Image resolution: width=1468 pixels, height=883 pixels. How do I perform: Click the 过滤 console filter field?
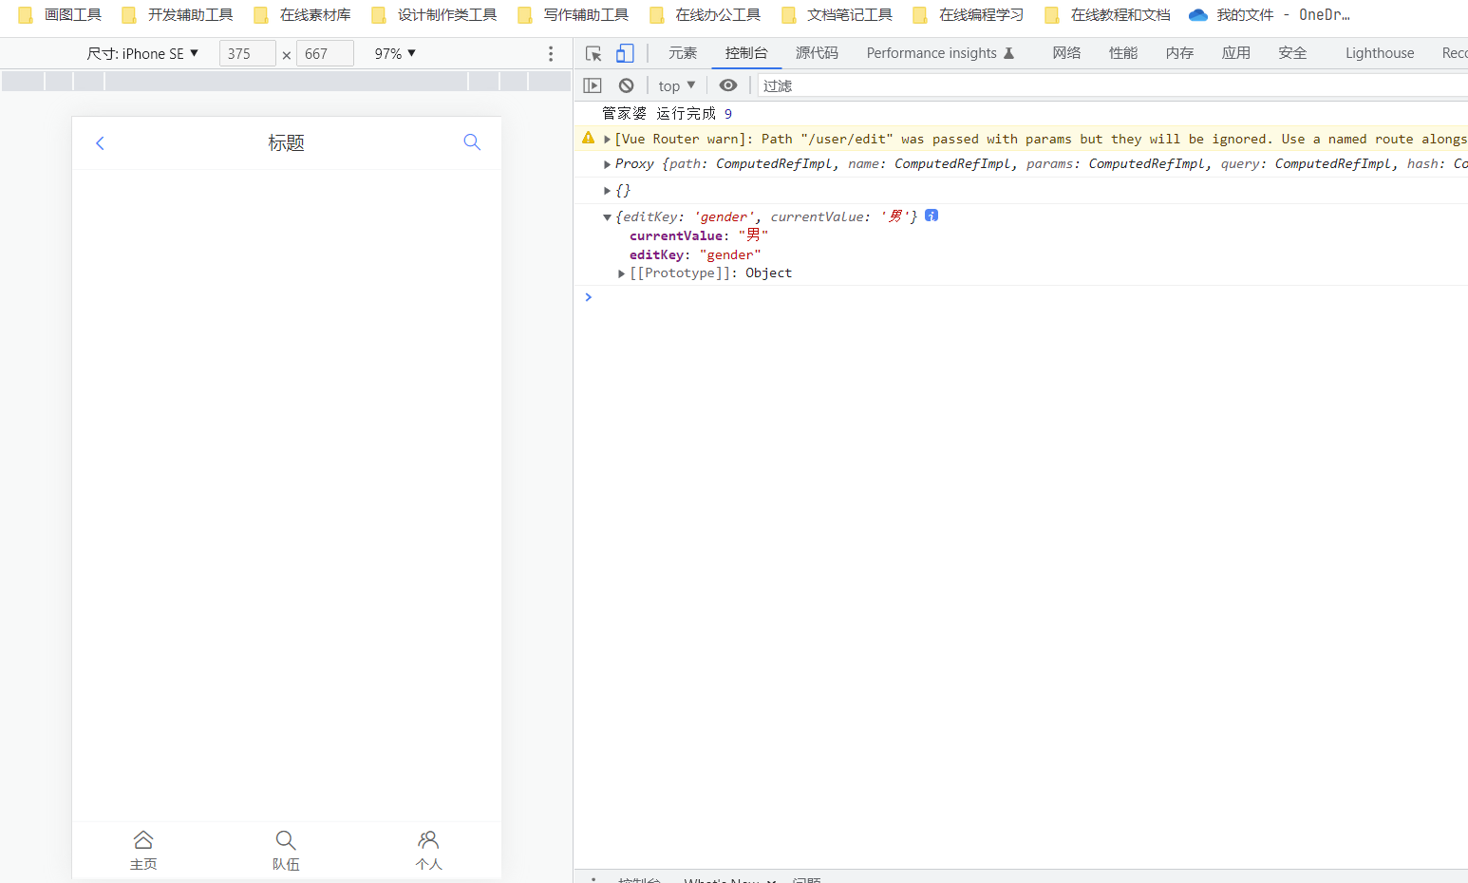(1111, 85)
